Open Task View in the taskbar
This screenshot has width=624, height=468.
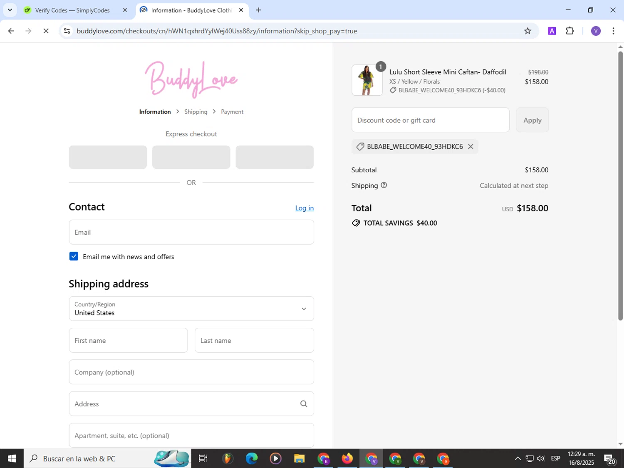203,458
